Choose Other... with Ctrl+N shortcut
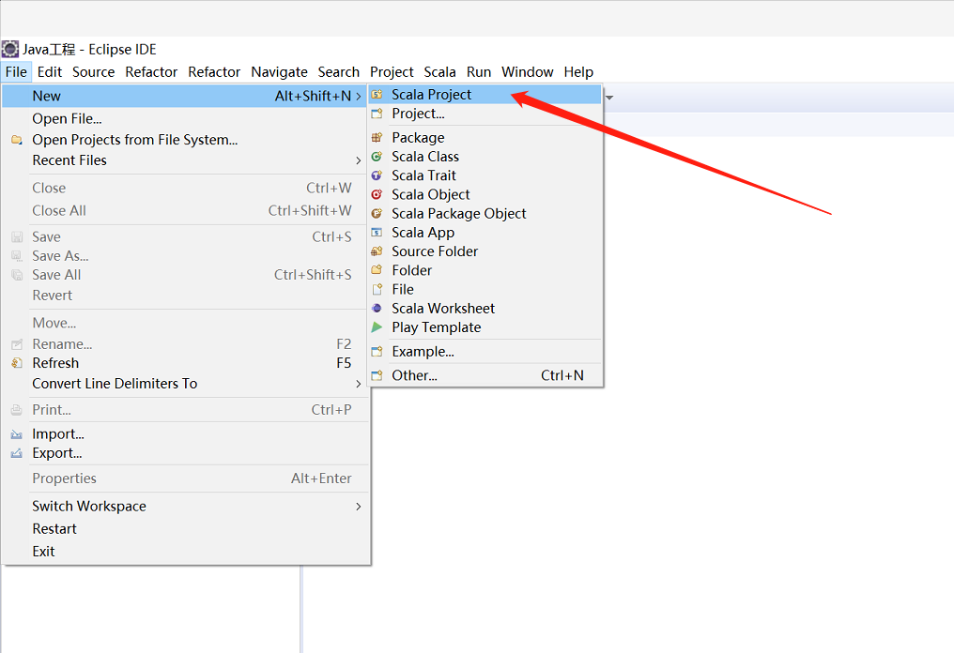The height and width of the screenshot is (653, 954). [485, 375]
